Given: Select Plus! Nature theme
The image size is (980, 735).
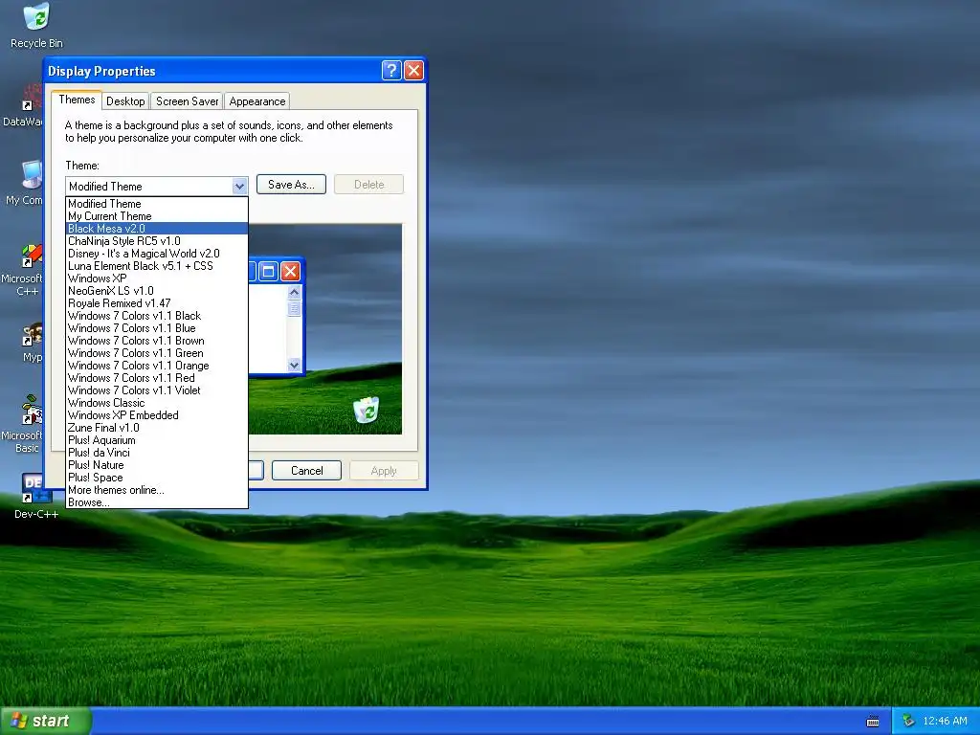Looking at the screenshot, I should click(x=157, y=466).
